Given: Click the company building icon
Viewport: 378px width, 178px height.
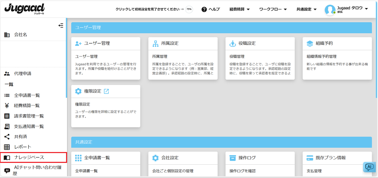Looking at the screenshot, I should point(7,35).
